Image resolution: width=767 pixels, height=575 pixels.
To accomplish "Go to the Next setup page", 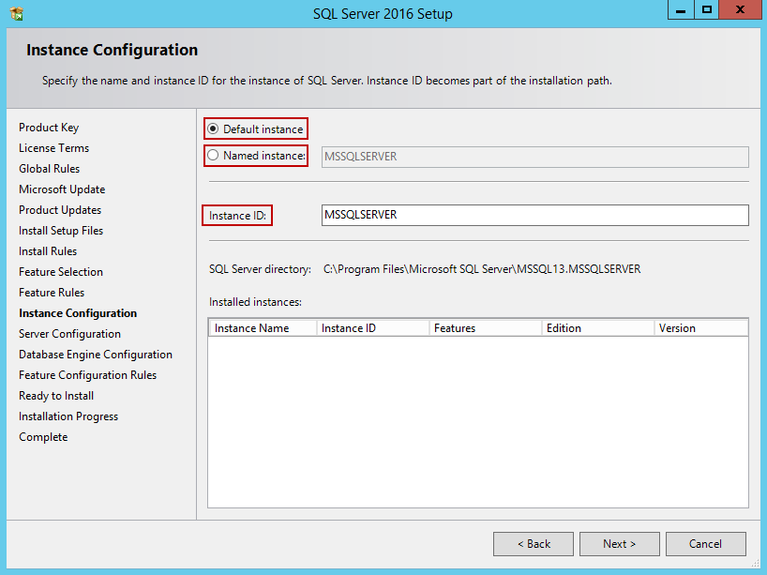I will pos(619,544).
